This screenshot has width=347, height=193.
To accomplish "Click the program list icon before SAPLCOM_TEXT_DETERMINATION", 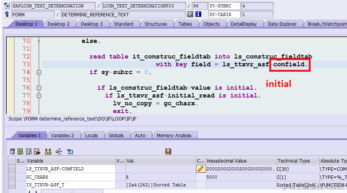I will (7, 5).
